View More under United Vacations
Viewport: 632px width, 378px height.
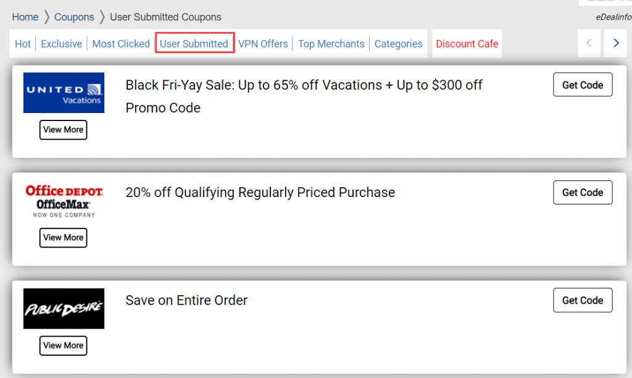click(64, 130)
